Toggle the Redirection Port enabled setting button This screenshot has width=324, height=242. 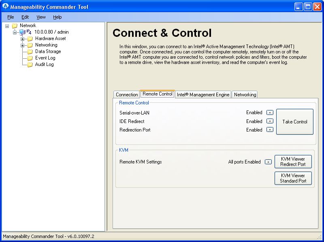[270, 130]
